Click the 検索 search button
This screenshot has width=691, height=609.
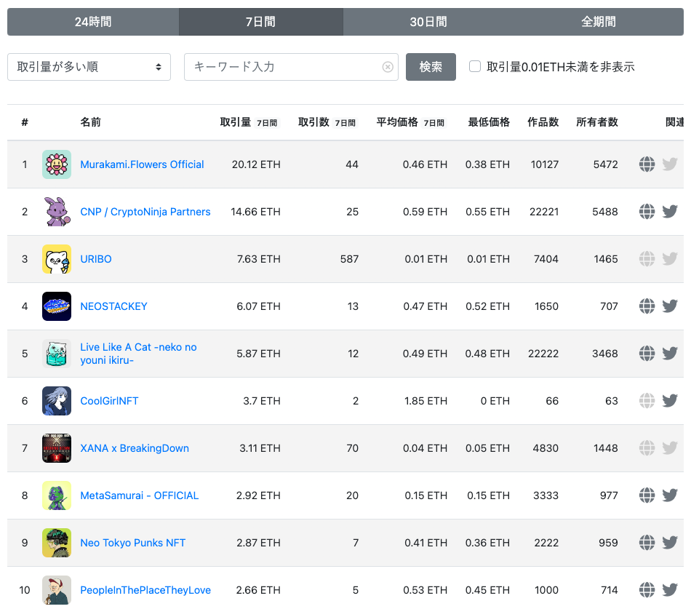(431, 67)
